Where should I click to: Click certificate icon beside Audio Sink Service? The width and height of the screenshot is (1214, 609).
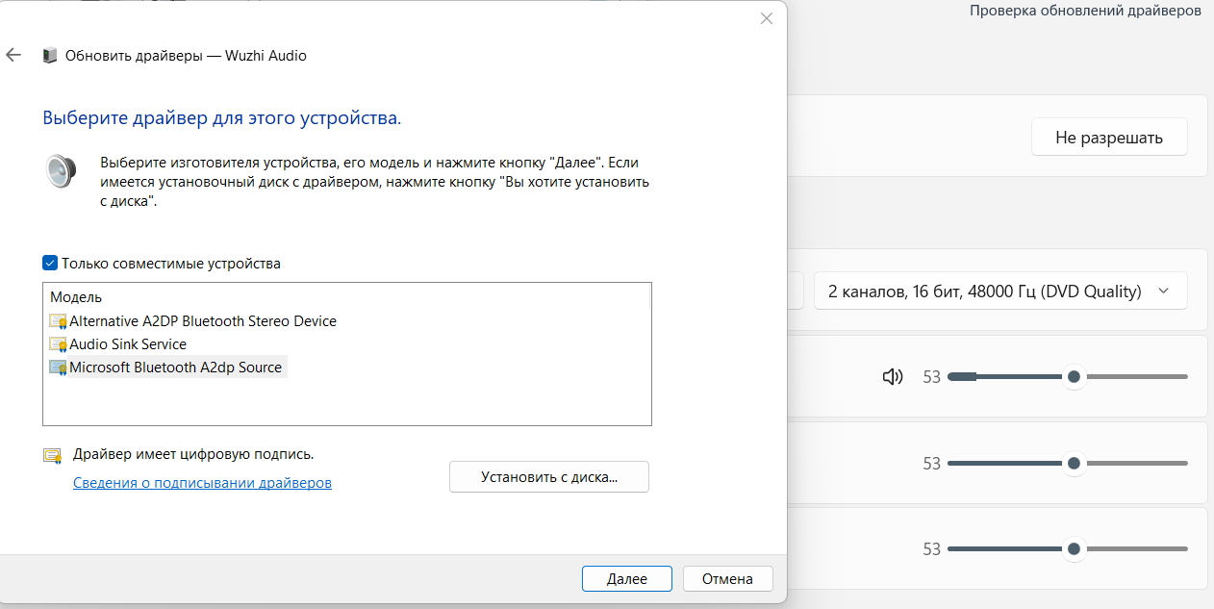click(58, 344)
